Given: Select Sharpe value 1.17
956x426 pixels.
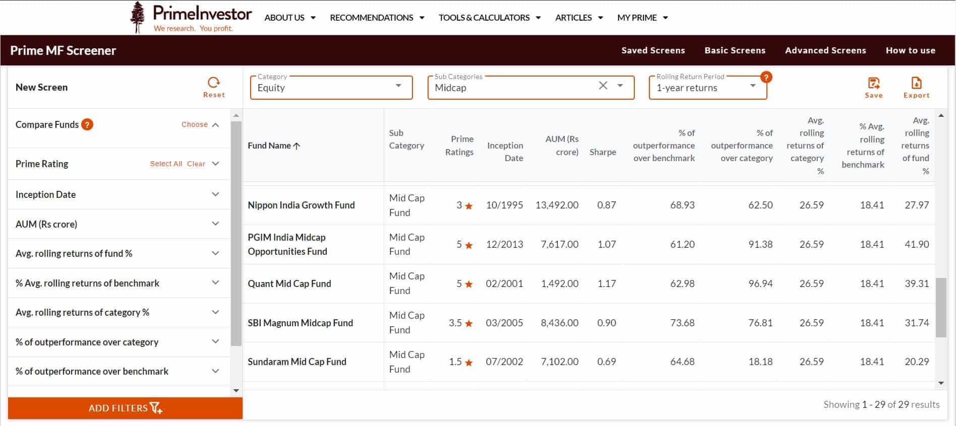Looking at the screenshot, I should point(607,283).
